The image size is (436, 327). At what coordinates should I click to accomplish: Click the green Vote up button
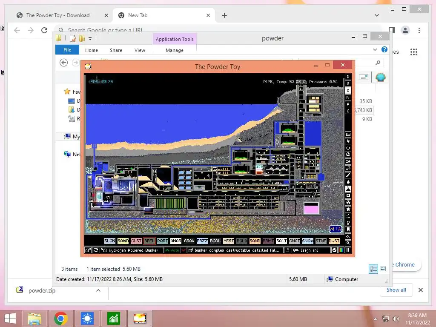point(172,250)
